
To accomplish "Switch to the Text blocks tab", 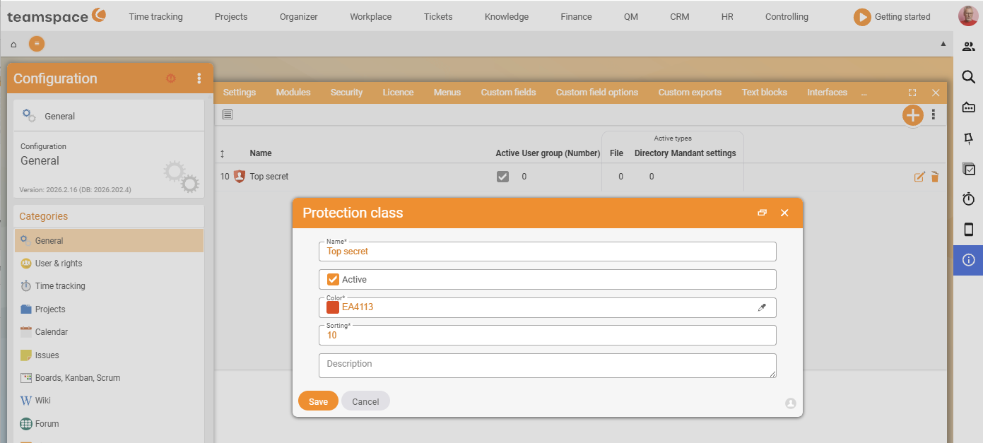I will [x=765, y=93].
